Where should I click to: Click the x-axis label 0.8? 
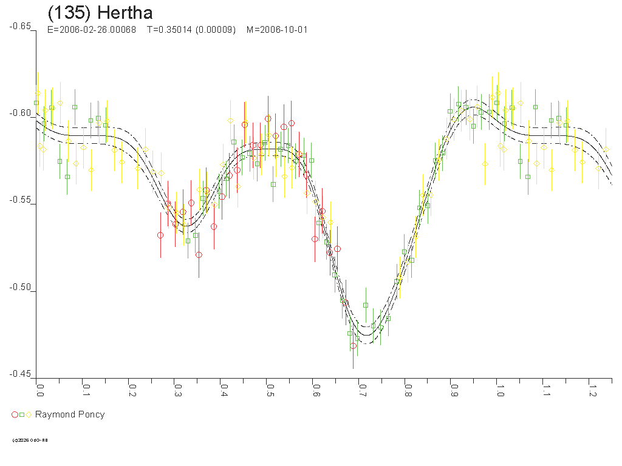408,390
